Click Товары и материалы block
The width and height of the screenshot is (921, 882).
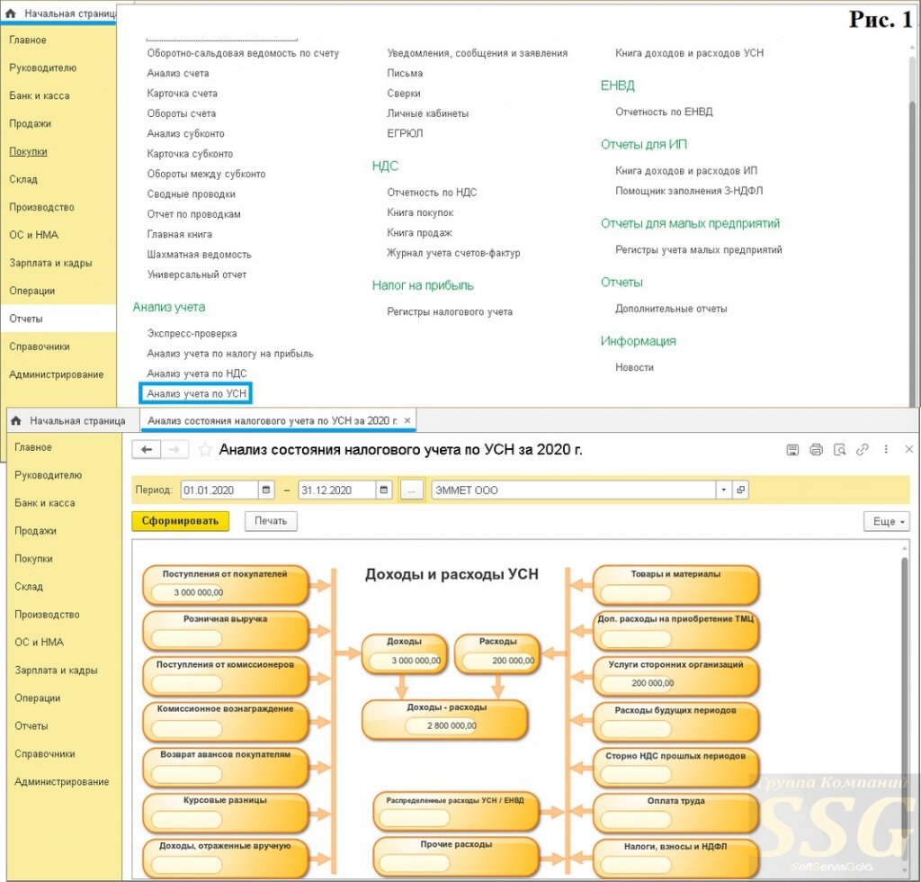[x=676, y=585]
